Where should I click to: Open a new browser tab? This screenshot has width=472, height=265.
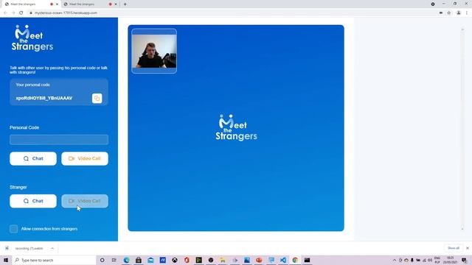coord(125,4)
